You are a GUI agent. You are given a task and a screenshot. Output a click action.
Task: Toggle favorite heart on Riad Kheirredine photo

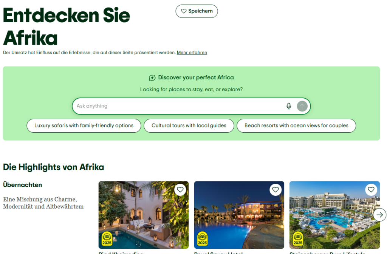pos(180,190)
